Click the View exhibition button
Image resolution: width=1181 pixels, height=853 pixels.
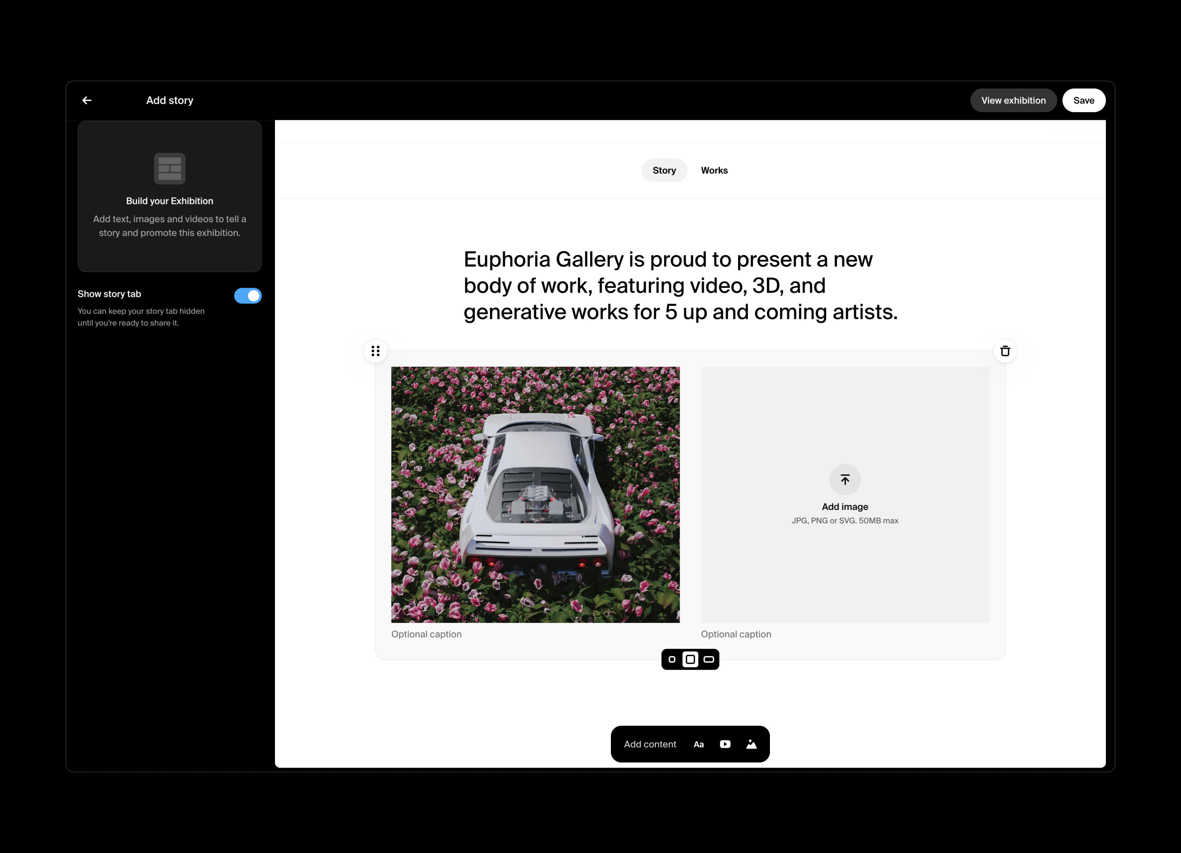pyautogui.click(x=1013, y=100)
